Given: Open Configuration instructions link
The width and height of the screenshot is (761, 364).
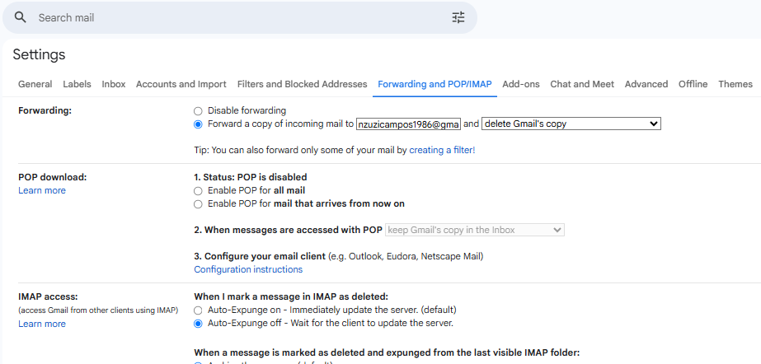Looking at the screenshot, I should (248, 269).
